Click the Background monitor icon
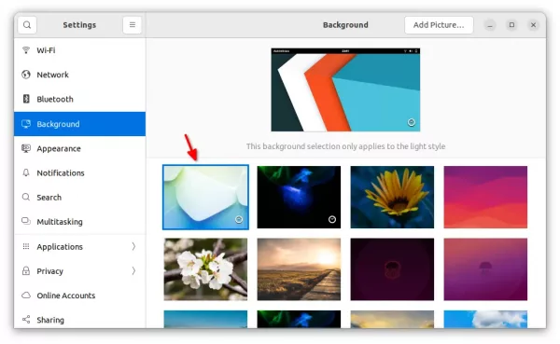This screenshot has height=344, width=560. [26, 124]
